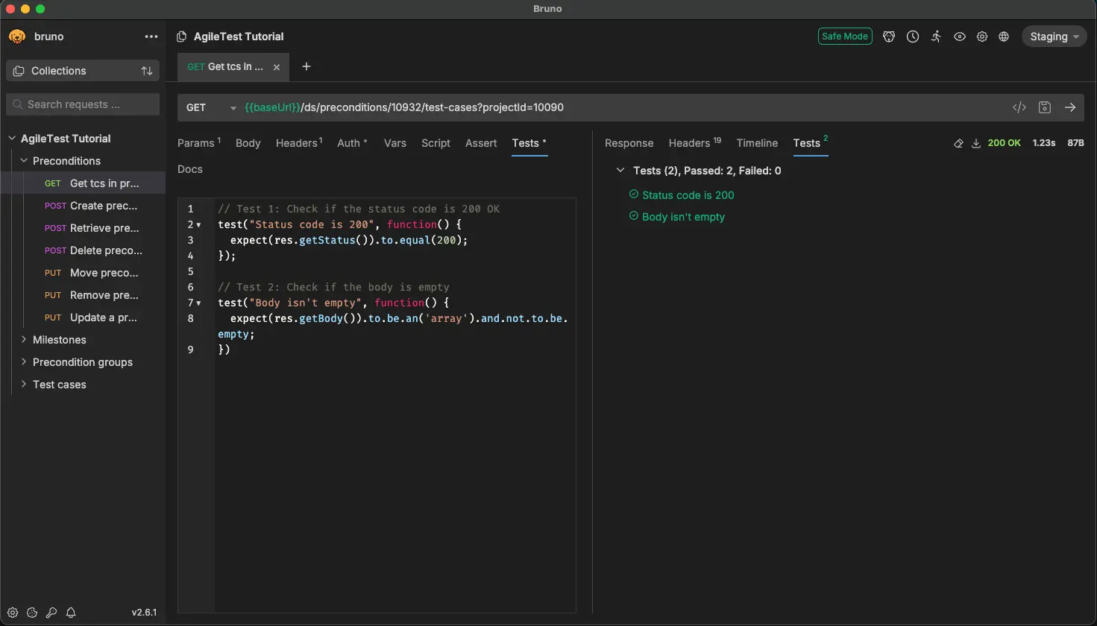1097x626 pixels.
Task: Fold code at line 7 arrow
Action: pos(198,303)
